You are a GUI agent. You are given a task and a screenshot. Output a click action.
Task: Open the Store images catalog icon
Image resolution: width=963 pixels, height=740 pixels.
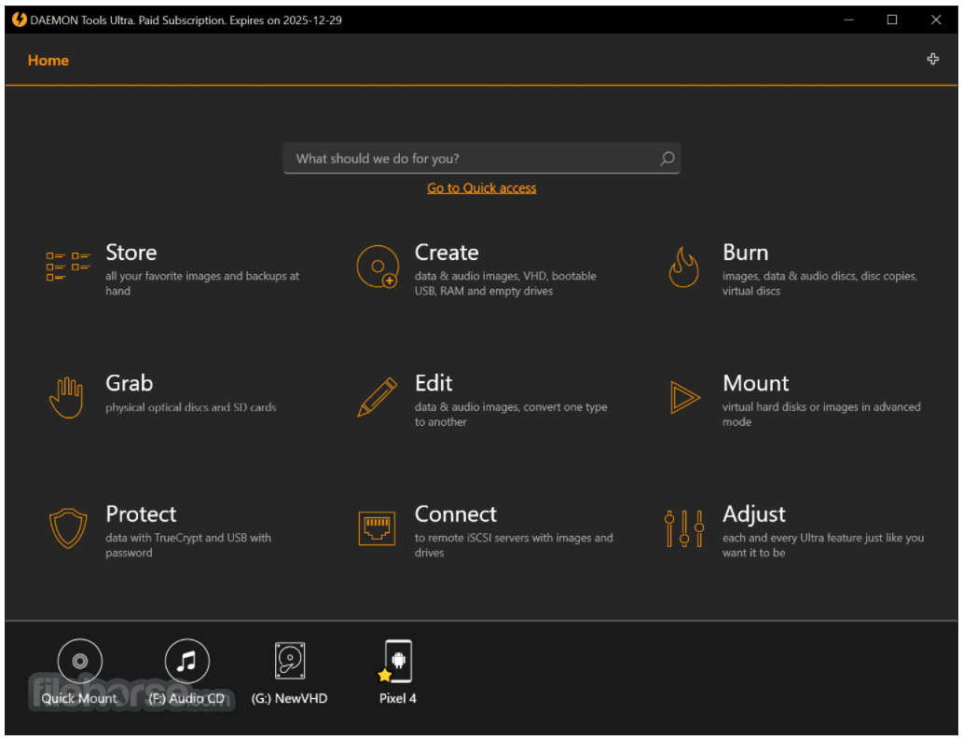(x=68, y=267)
